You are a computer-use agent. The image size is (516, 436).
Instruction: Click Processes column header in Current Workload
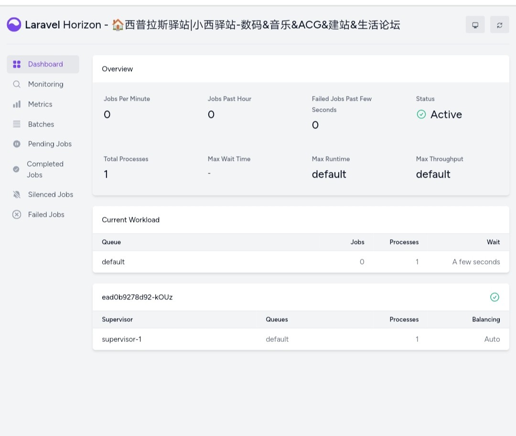coord(404,242)
